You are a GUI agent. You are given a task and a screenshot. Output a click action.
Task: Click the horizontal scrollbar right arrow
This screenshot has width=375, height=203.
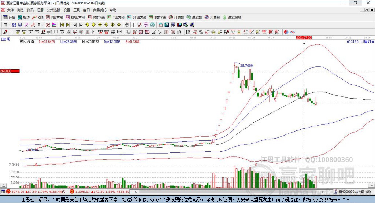point(322,192)
